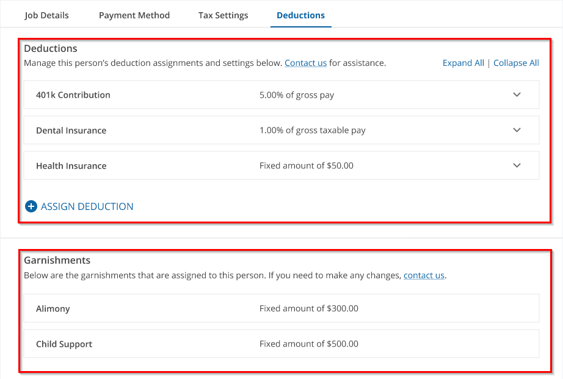Click the Deductions section heading
Screen dimensions: 563x379
51,48
